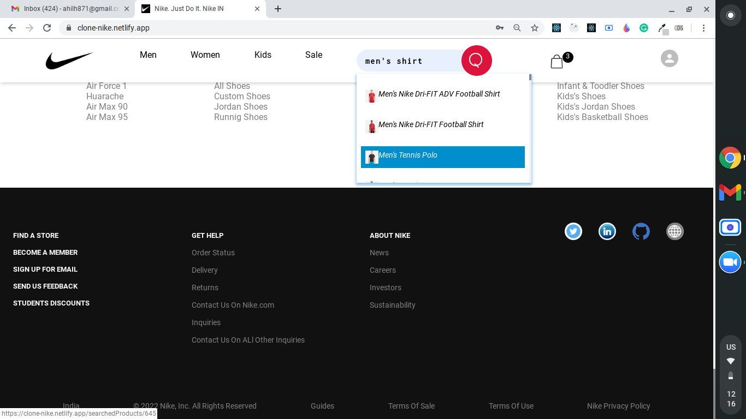Click SIGN UP FOR EMAIL
The width and height of the screenshot is (746, 419).
45,269
